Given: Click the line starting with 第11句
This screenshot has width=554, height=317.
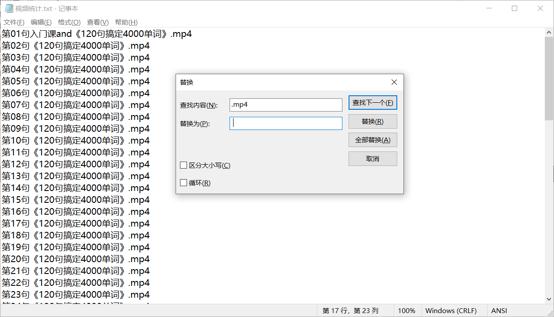Looking at the screenshot, I should point(76,152).
